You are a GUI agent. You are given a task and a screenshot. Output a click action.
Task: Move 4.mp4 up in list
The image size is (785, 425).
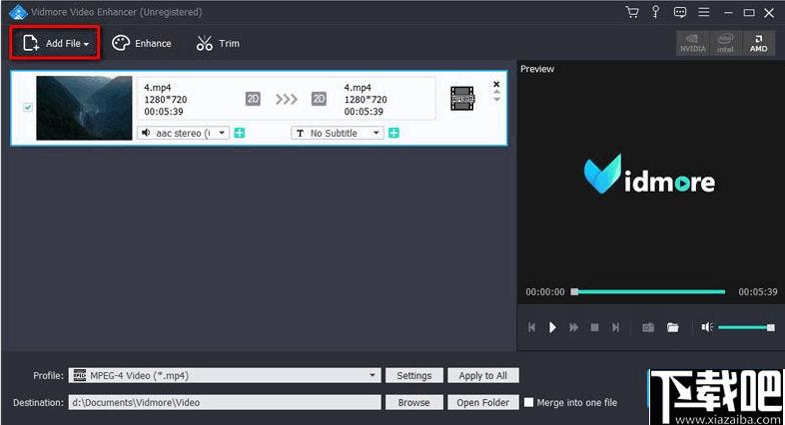tap(496, 92)
